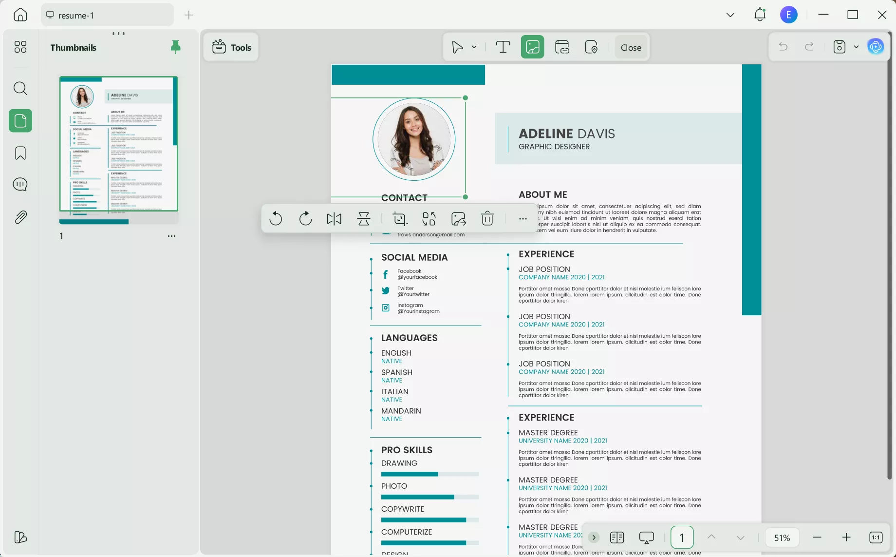This screenshot has height=557, width=896.
Task: Open the Link tool
Action: (562, 47)
